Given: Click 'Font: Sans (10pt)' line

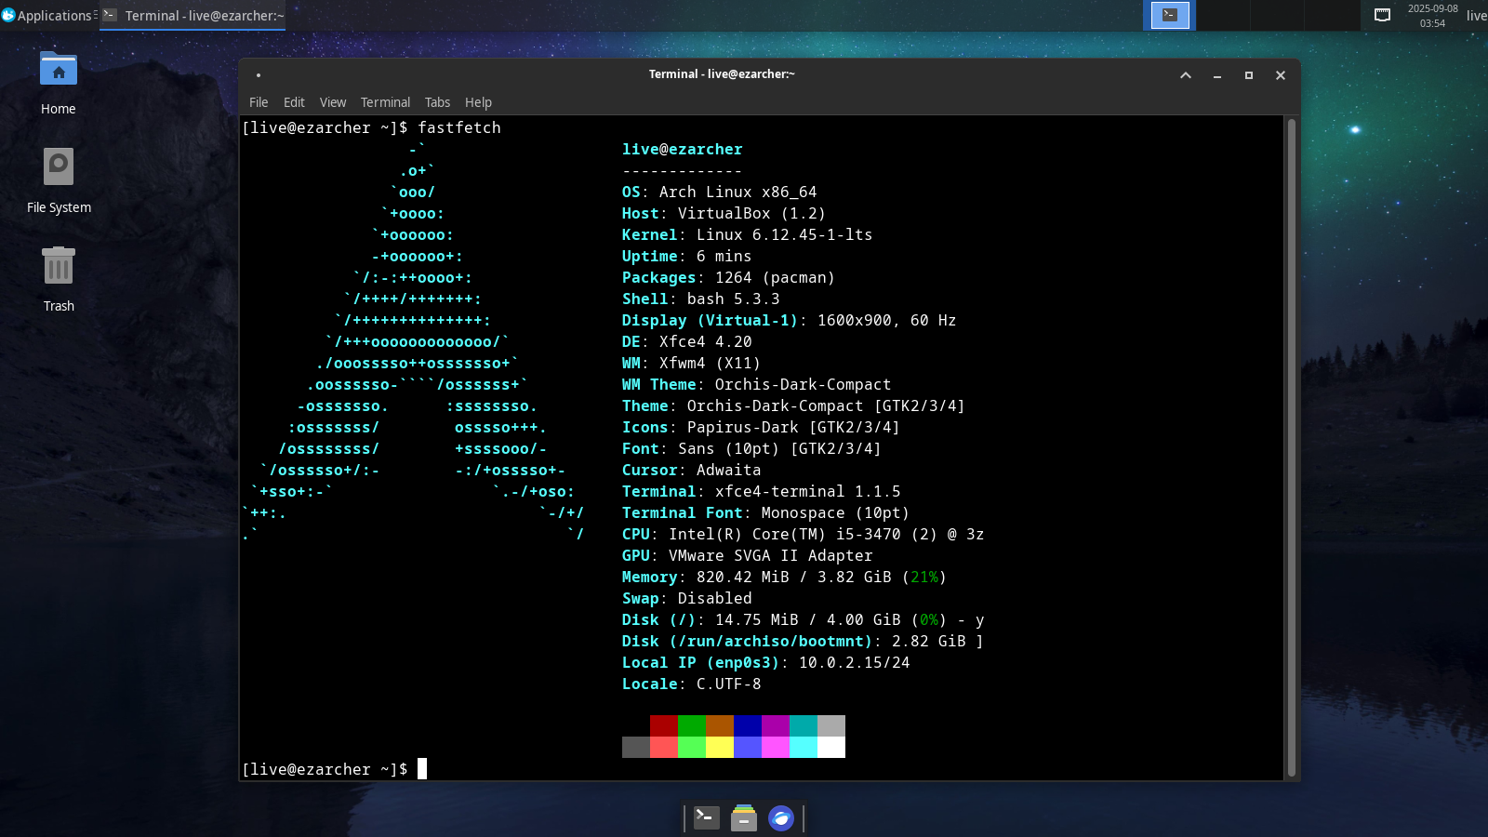Looking at the screenshot, I should (752, 448).
